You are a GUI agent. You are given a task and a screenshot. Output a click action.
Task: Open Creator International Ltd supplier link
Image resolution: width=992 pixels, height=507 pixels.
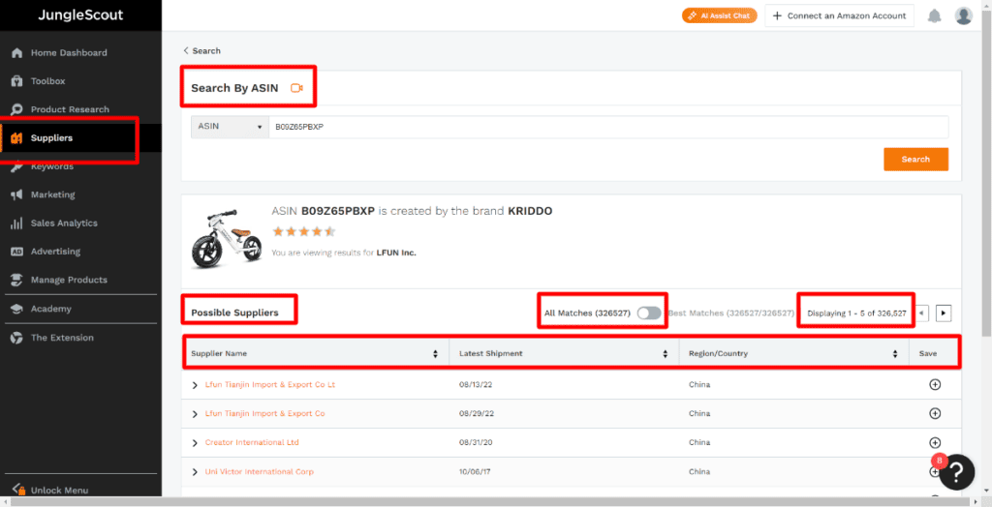[x=252, y=442]
